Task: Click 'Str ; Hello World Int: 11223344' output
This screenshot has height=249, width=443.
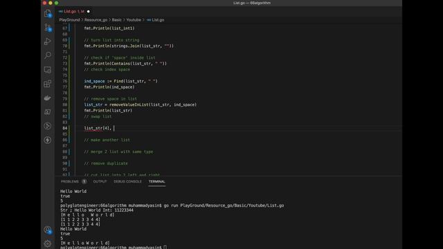Action: tap(97, 210)
